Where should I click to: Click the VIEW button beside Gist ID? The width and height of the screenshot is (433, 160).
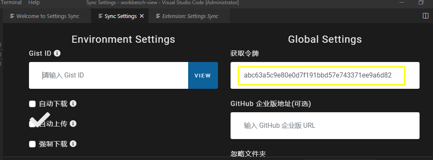[203, 75]
